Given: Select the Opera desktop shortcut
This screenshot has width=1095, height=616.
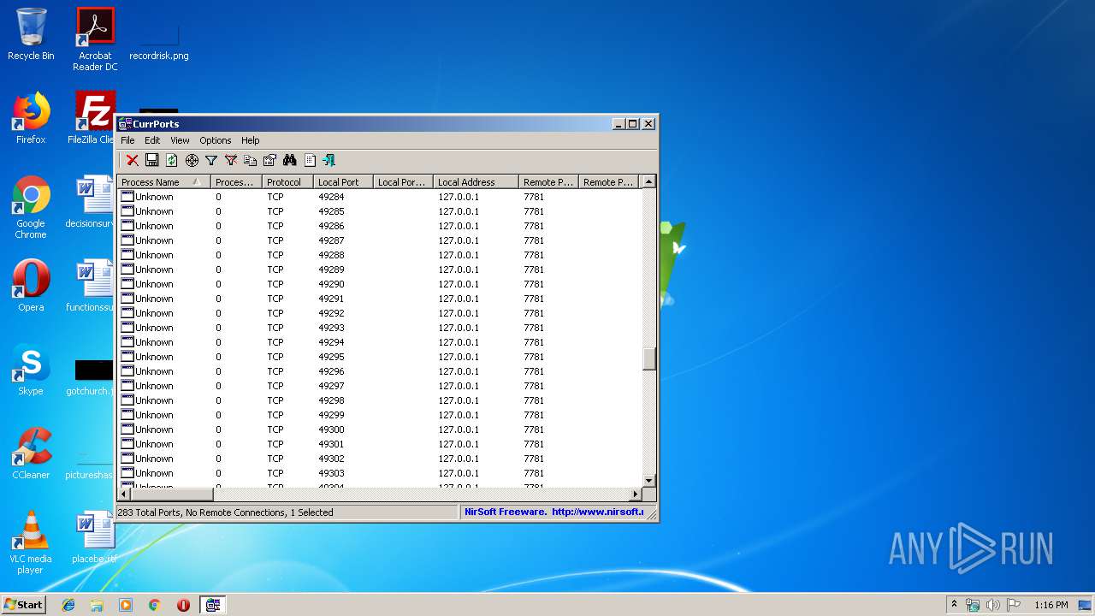Looking at the screenshot, I should 31,286.
